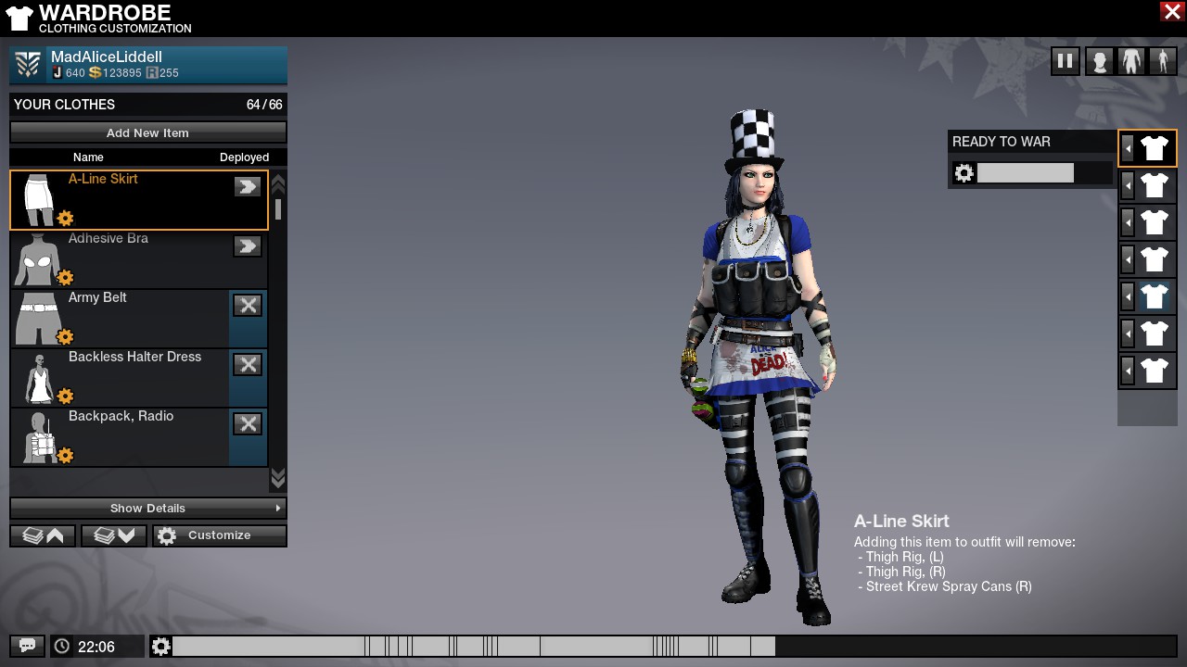This screenshot has width=1187, height=667.
Task: Switch camera to full body view
Action: pyautogui.click(x=1163, y=61)
